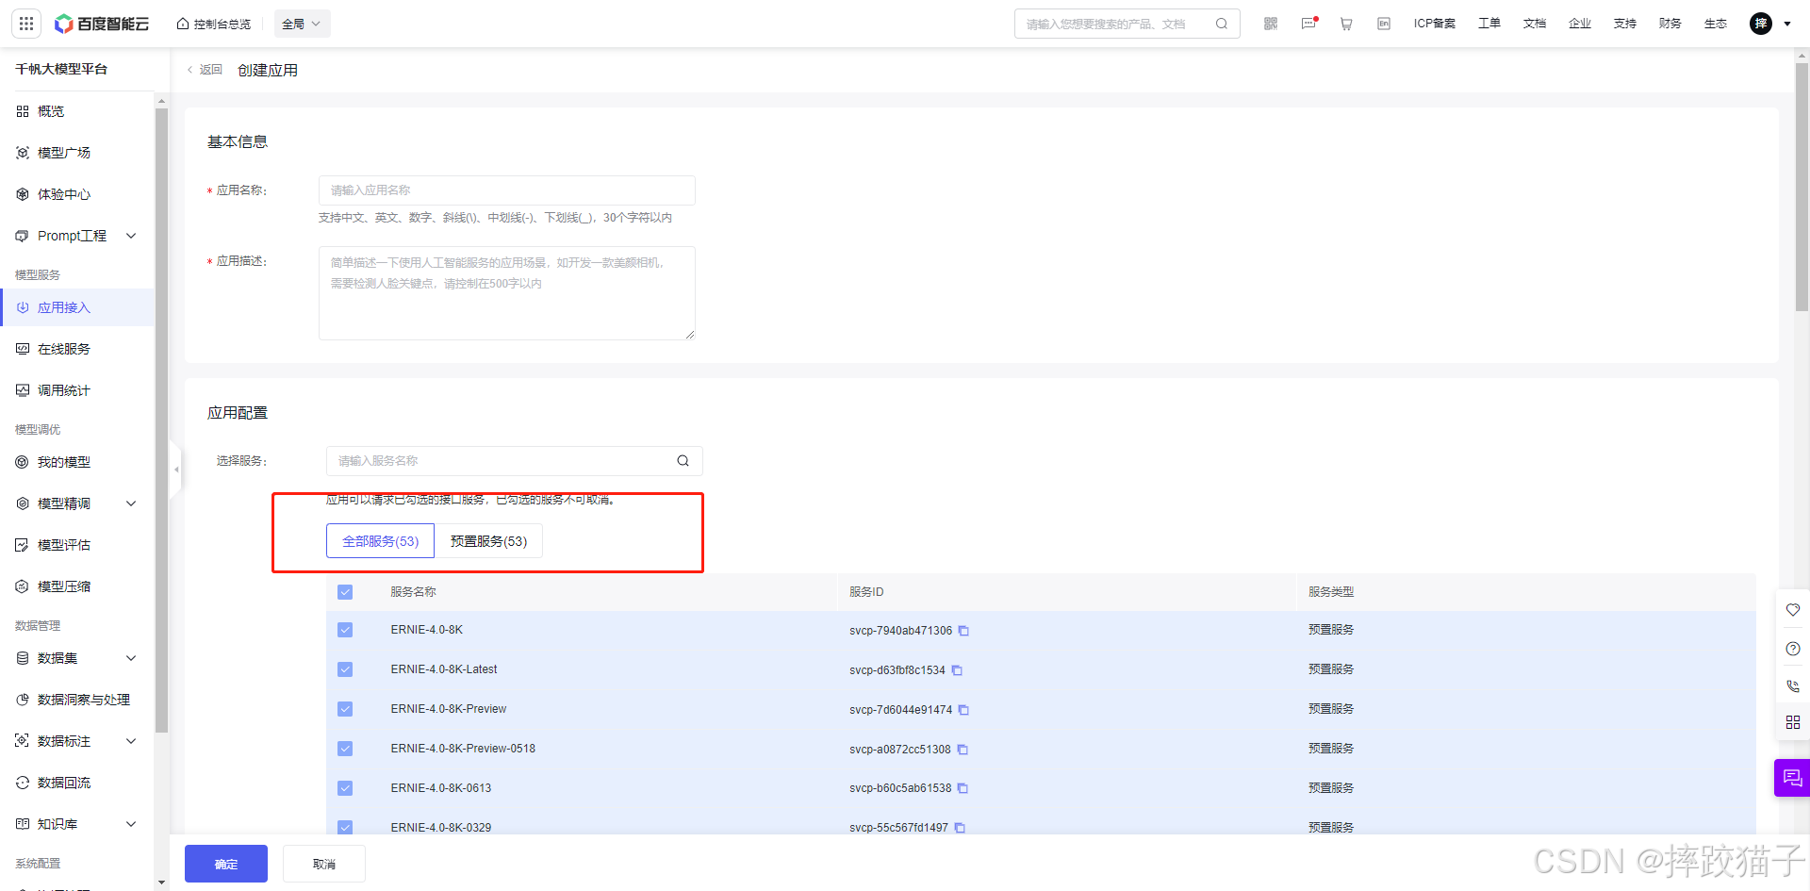The height and width of the screenshot is (891, 1810).
Task: Toggle the ERNIE-4.0-8K-Preview-0518 checkbox
Action: (x=345, y=749)
